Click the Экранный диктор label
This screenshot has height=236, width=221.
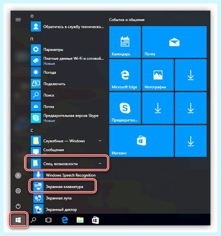(61, 210)
